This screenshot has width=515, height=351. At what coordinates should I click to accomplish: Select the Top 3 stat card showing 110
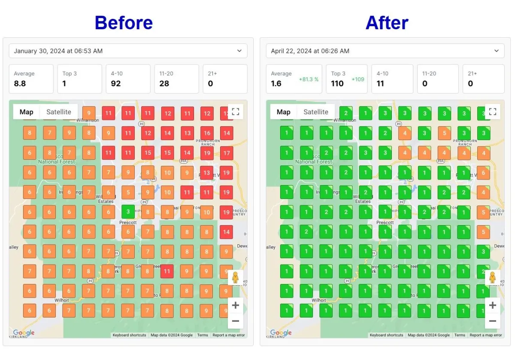[x=346, y=79]
